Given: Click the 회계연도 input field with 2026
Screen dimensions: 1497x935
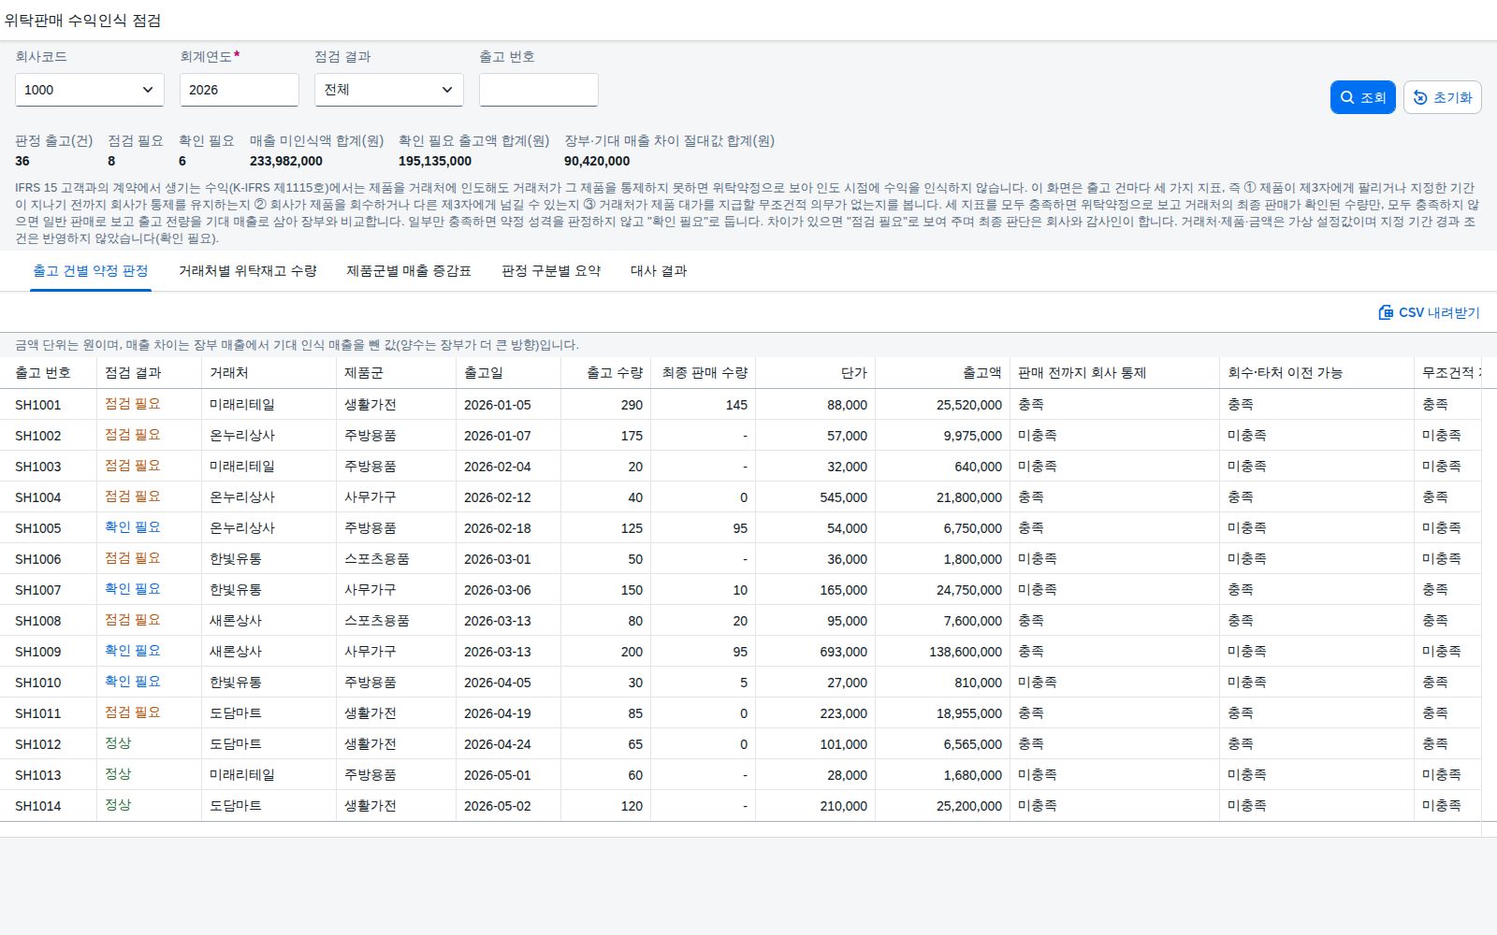Looking at the screenshot, I should click(240, 90).
